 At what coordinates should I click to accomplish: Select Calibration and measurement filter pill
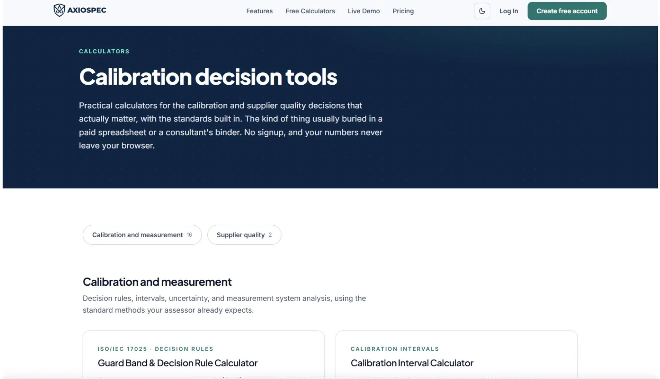click(x=142, y=235)
